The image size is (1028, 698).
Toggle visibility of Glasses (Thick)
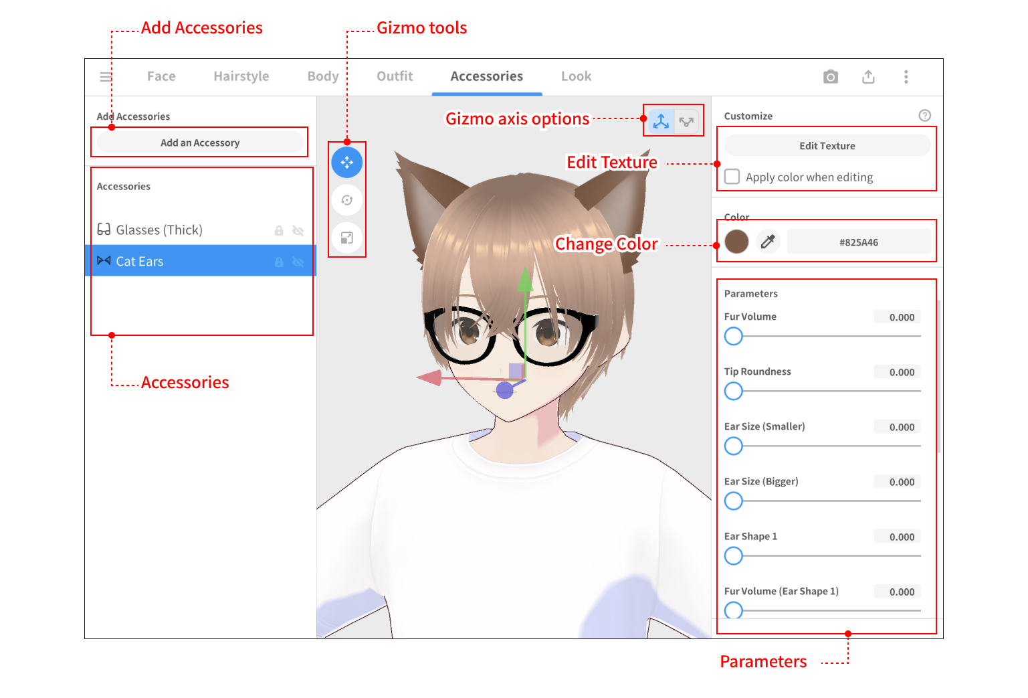point(298,231)
